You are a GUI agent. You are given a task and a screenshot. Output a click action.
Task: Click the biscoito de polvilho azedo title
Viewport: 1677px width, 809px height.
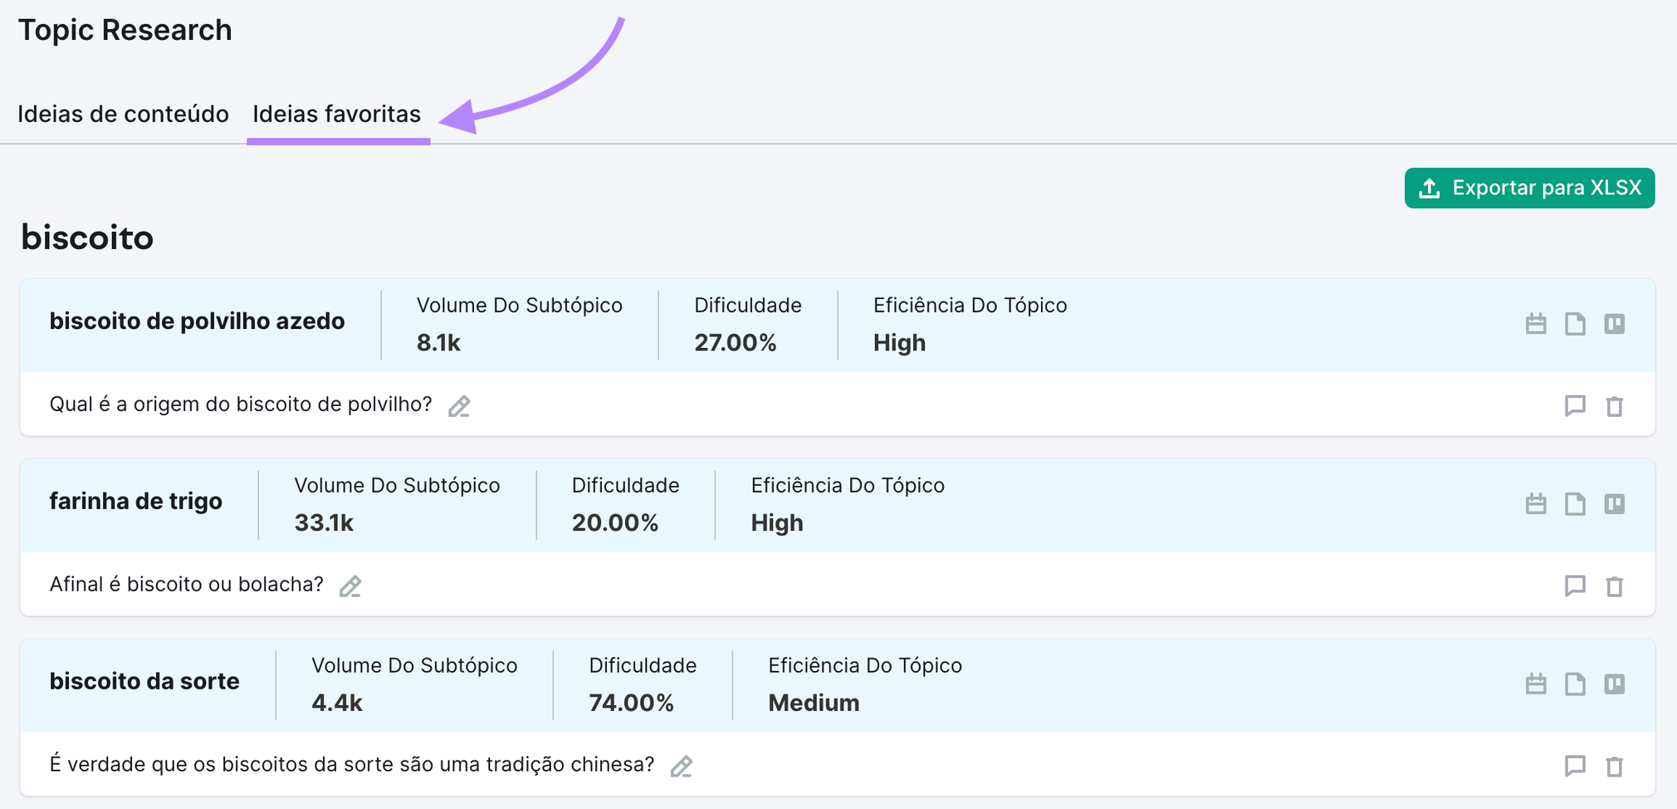[197, 321]
